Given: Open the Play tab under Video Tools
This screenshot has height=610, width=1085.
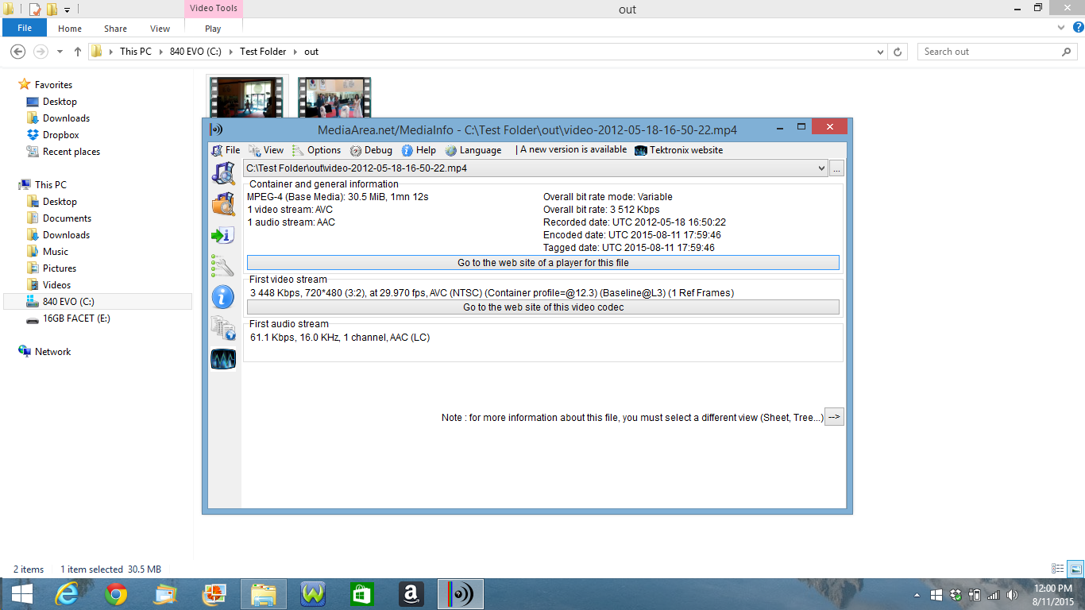Looking at the screenshot, I should 213,29.
